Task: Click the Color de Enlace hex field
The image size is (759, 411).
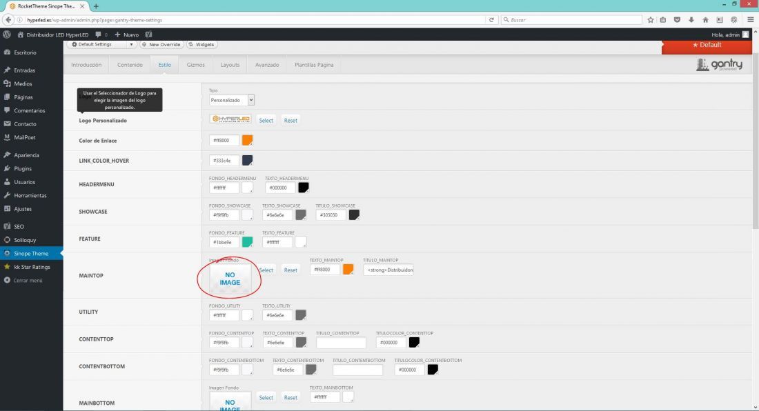Action: 224,140
